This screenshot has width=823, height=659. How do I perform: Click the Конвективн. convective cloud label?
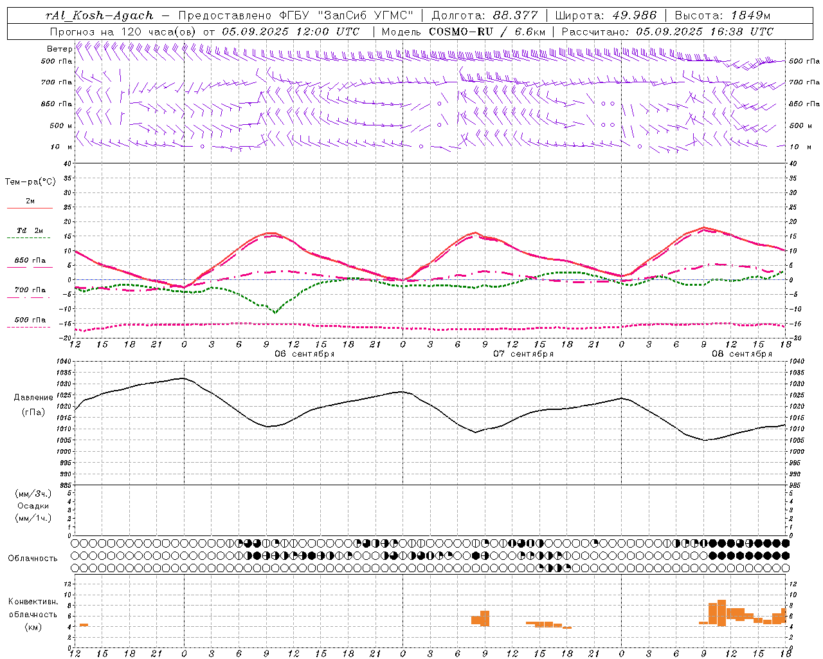(33, 602)
